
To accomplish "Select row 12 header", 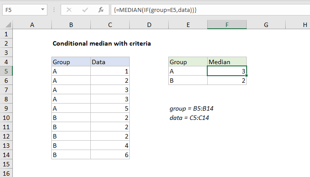I will point(6,136).
